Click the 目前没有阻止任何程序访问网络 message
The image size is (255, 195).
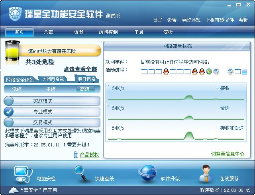point(175,62)
